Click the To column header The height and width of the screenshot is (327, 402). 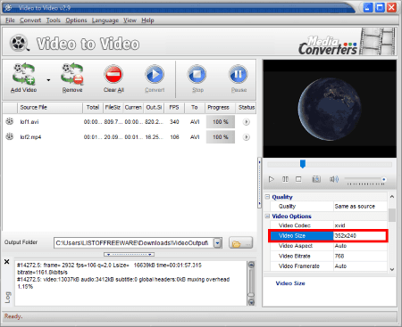pos(194,108)
